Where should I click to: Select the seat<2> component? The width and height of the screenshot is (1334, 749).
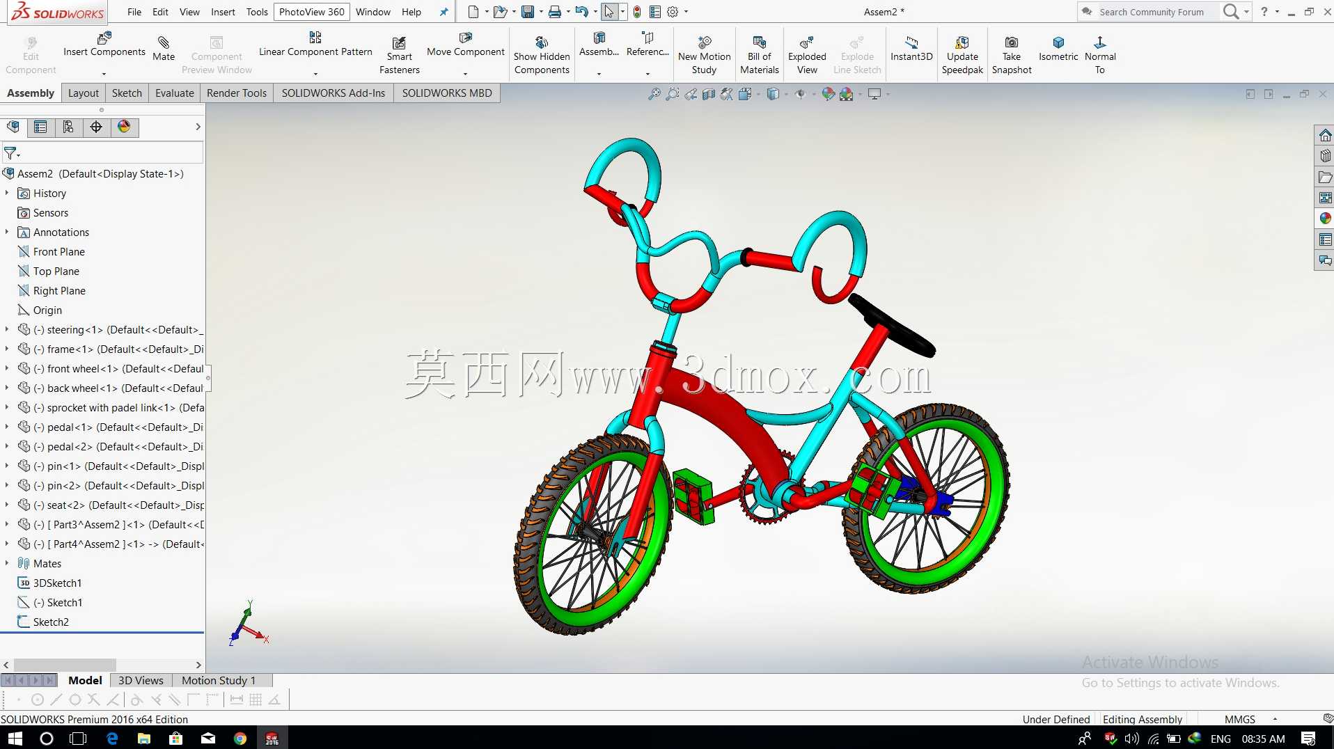point(111,505)
